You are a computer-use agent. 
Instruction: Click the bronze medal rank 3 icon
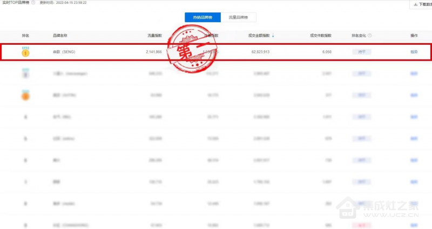(25, 95)
